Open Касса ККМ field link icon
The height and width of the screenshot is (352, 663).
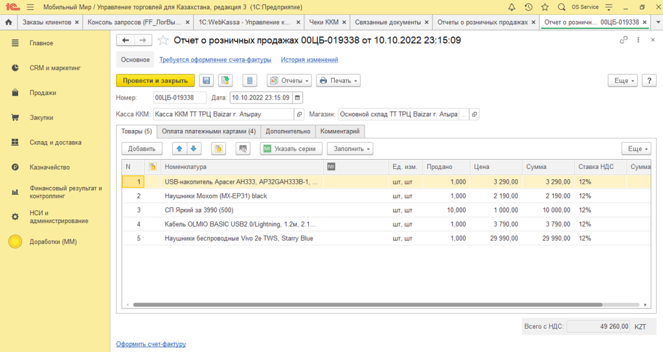(299, 114)
